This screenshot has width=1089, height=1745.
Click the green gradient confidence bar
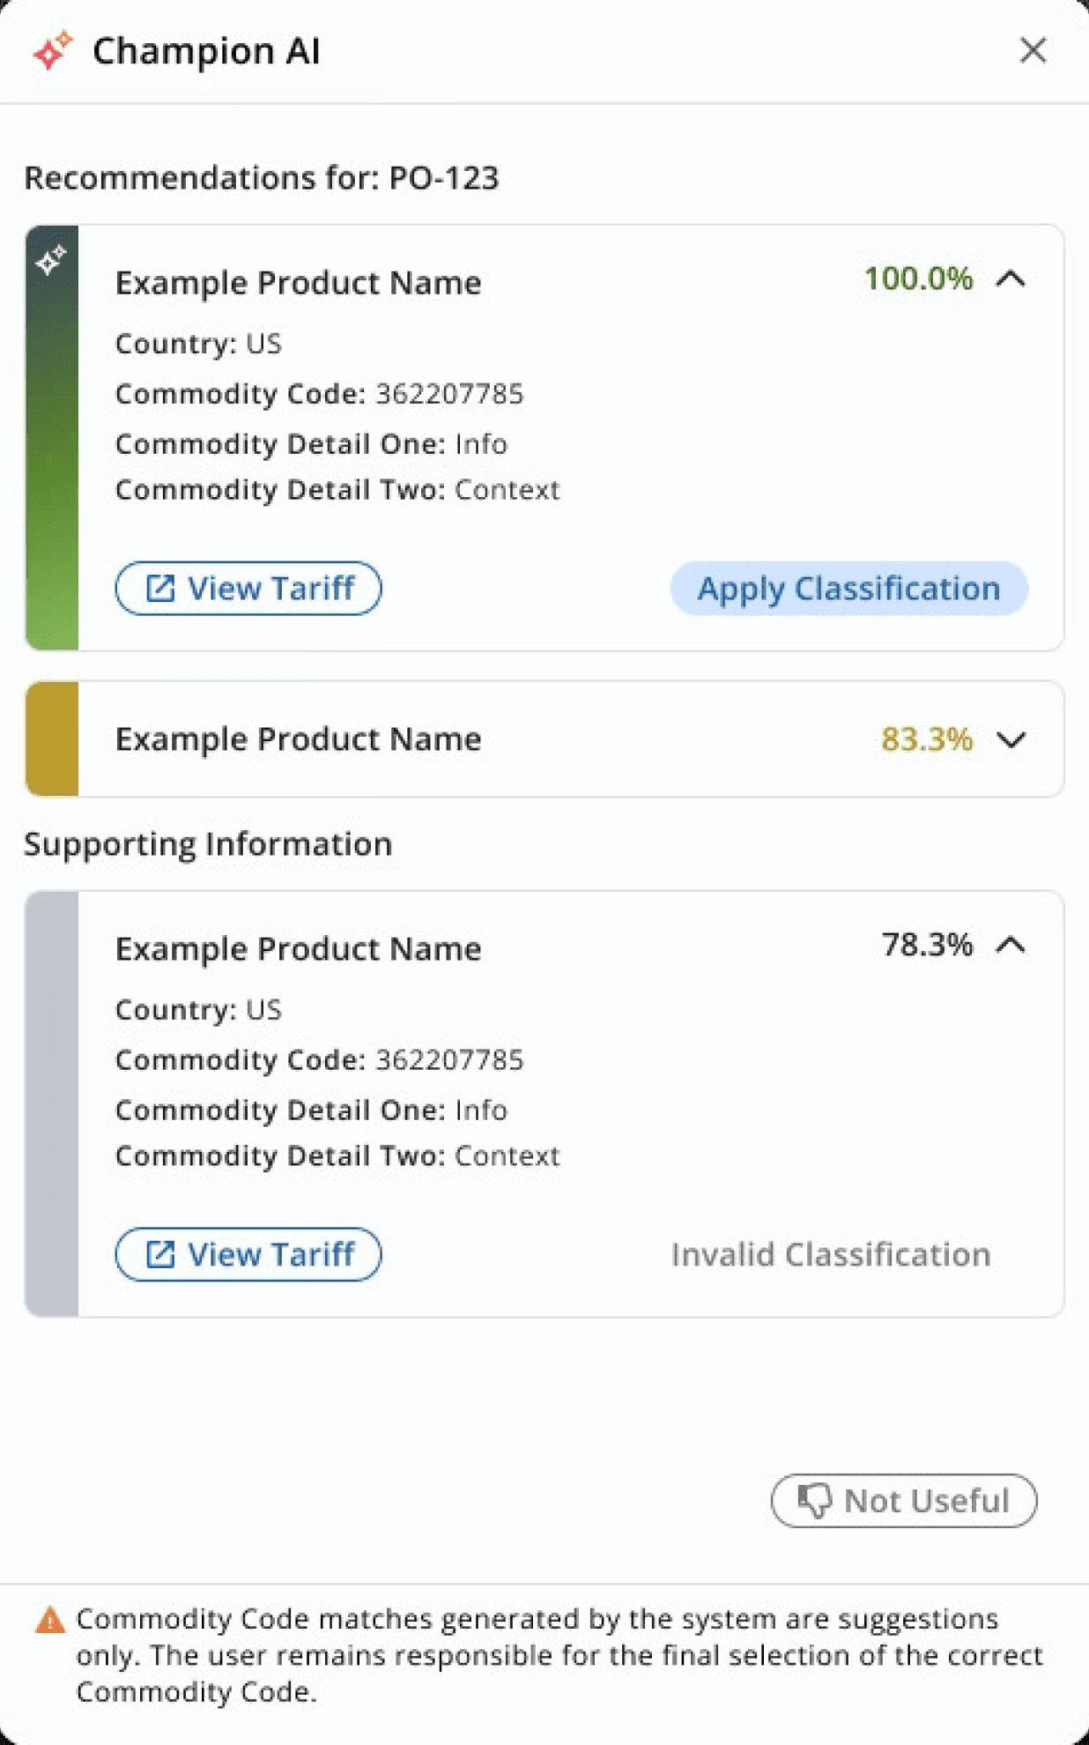click(52, 458)
